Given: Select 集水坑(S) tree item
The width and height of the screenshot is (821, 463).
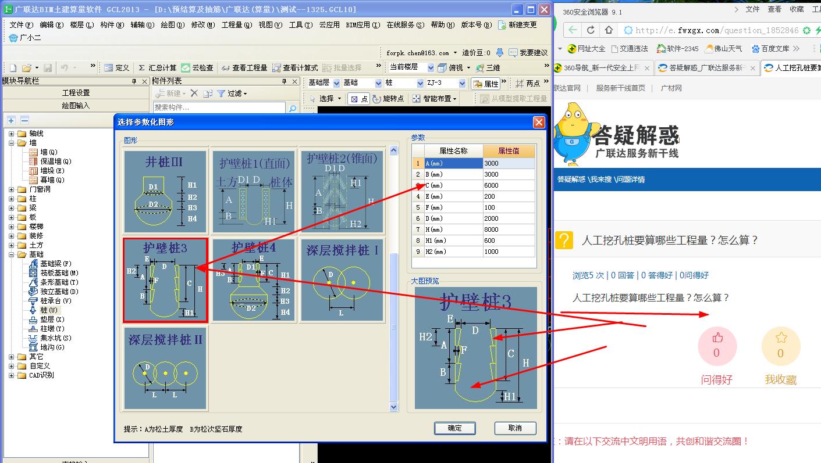Looking at the screenshot, I should pos(51,338).
